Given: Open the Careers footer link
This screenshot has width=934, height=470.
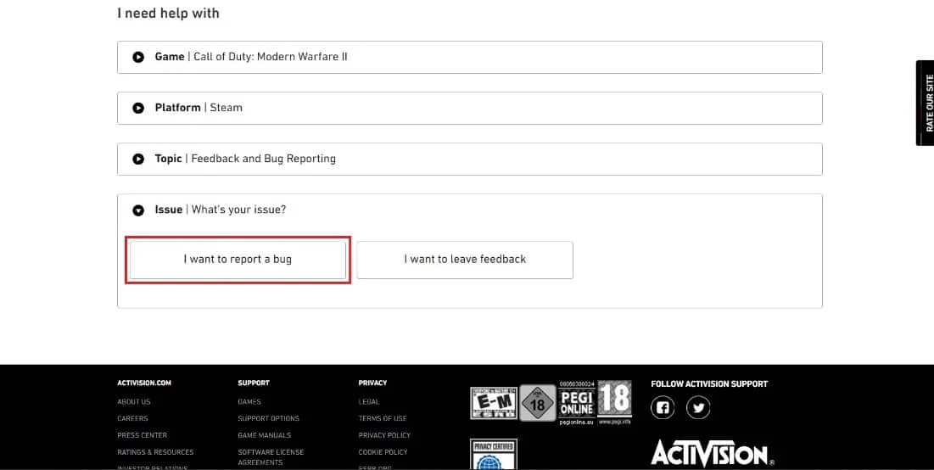Looking at the screenshot, I should coord(133,419).
